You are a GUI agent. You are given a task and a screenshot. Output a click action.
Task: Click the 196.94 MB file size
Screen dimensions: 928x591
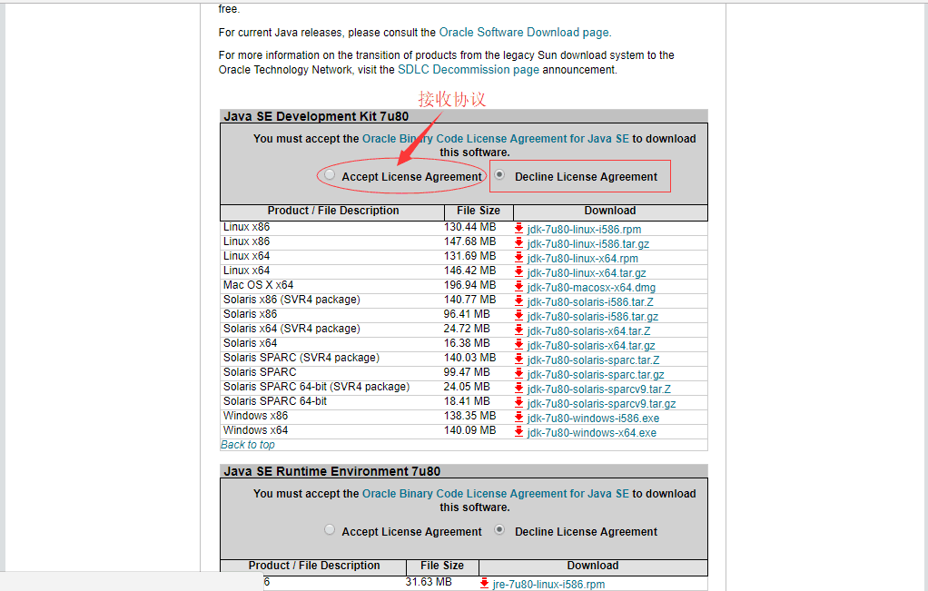click(x=470, y=284)
